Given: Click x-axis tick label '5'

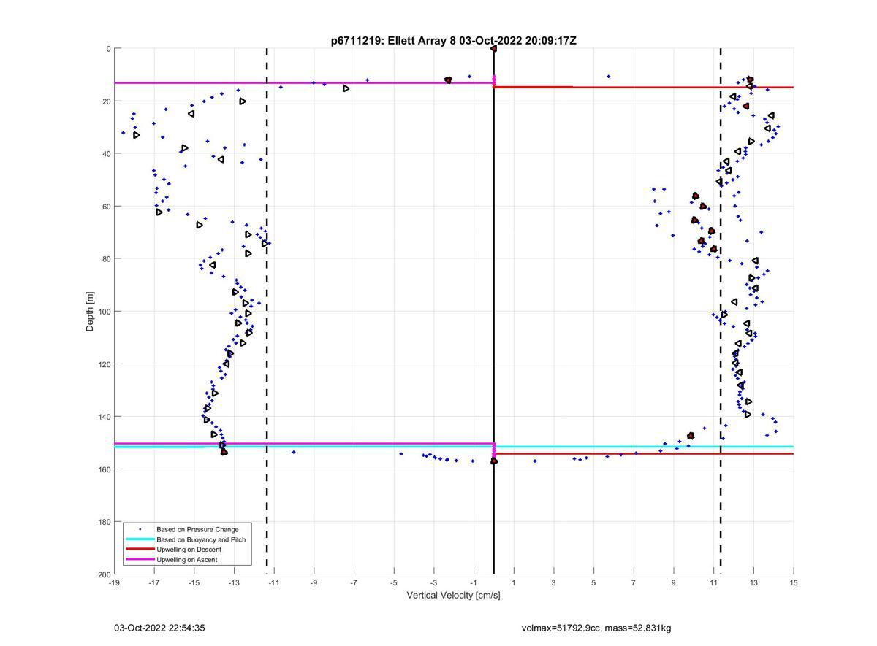Looking at the screenshot, I should pos(593,583).
